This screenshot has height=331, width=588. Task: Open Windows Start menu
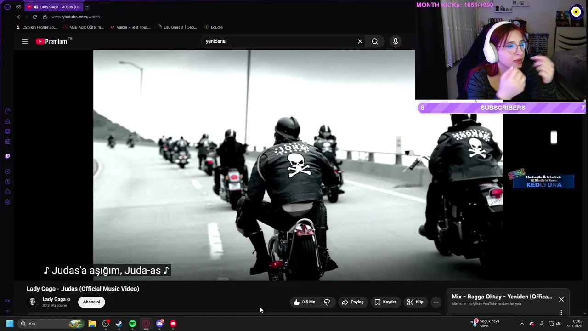coord(10,324)
